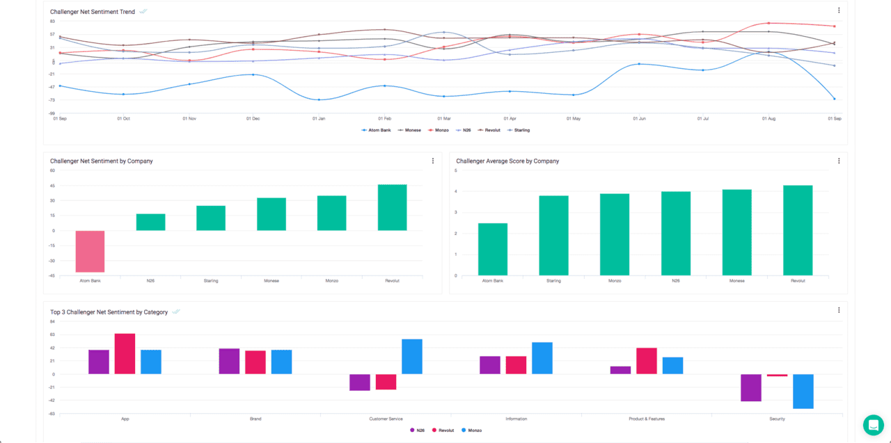
Task: Open Average Score by Company kebab menu
Action: tap(839, 161)
